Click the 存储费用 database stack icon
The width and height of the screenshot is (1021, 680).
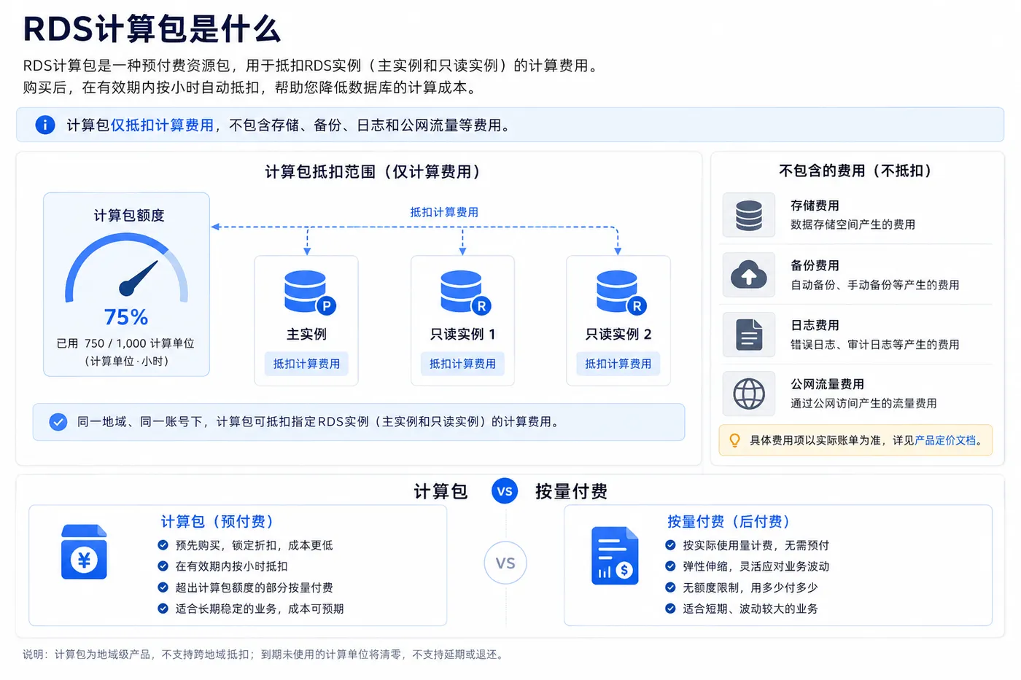[749, 215]
